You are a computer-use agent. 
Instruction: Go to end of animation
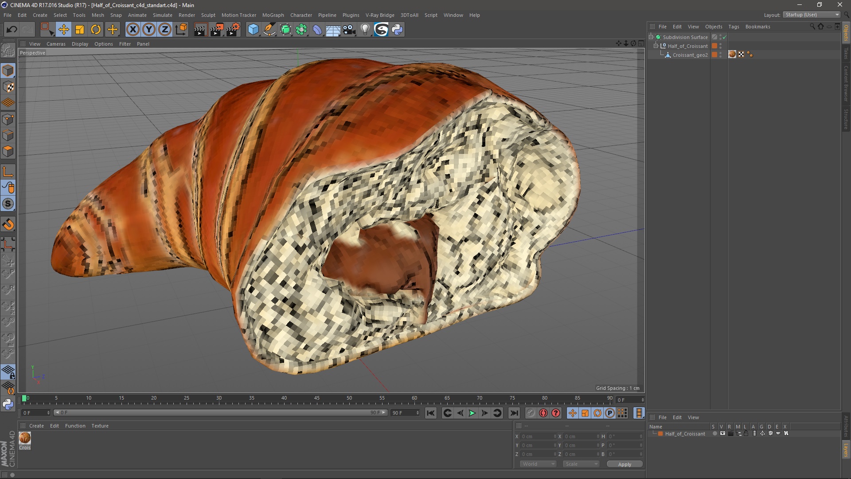click(514, 413)
